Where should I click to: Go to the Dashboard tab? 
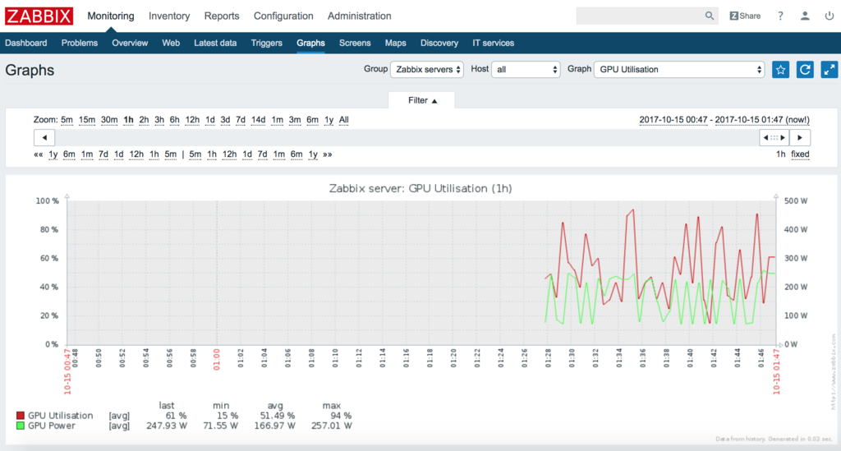[x=25, y=43]
